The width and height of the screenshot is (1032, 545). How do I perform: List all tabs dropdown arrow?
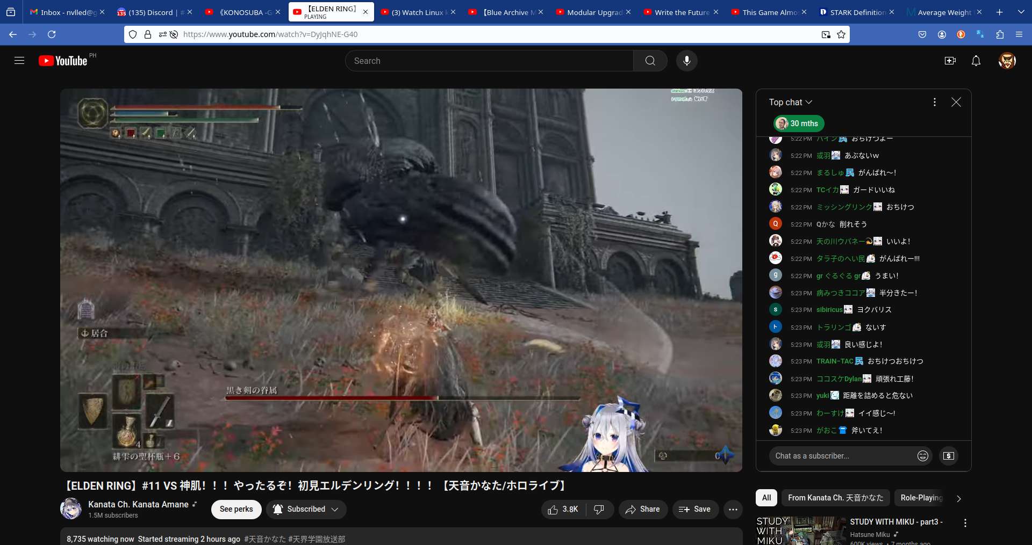(1021, 12)
